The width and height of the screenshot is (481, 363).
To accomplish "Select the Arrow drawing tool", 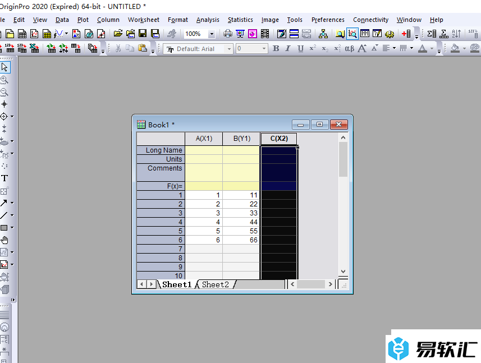I will (x=4, y=203).
